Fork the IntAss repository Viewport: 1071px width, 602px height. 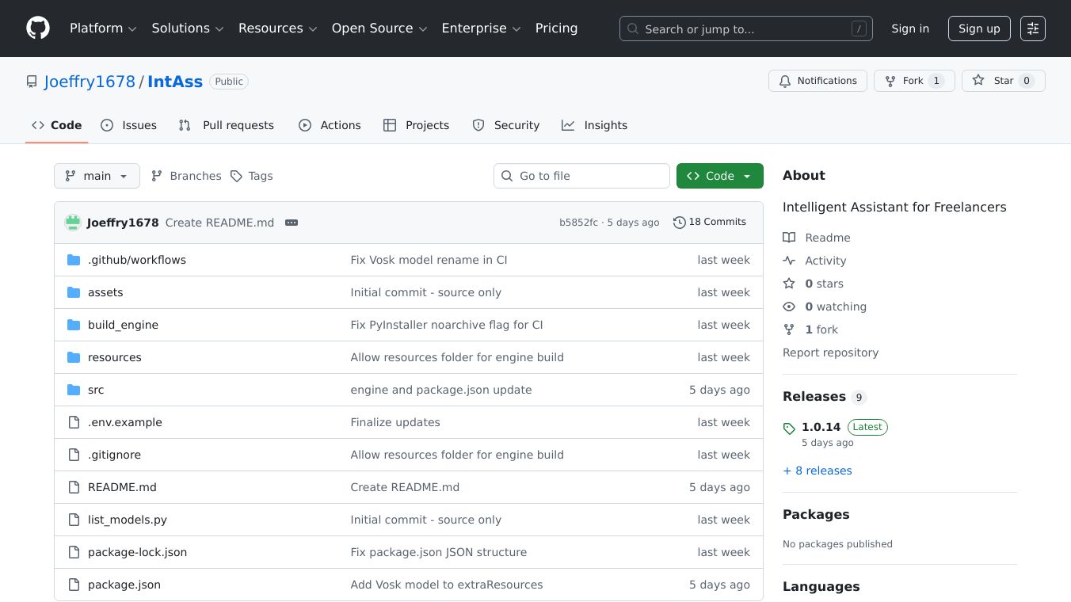click(x=913, y=81)
